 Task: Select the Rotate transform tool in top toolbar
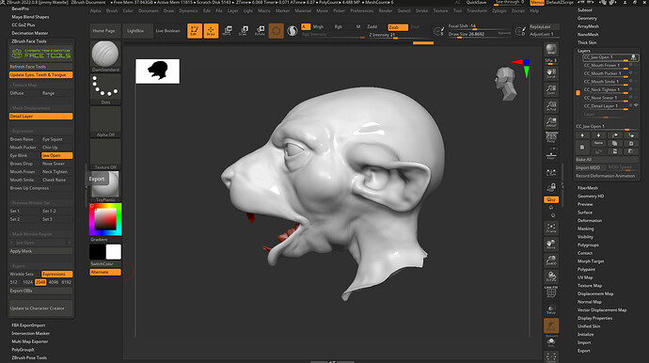(x=260, y=31)
